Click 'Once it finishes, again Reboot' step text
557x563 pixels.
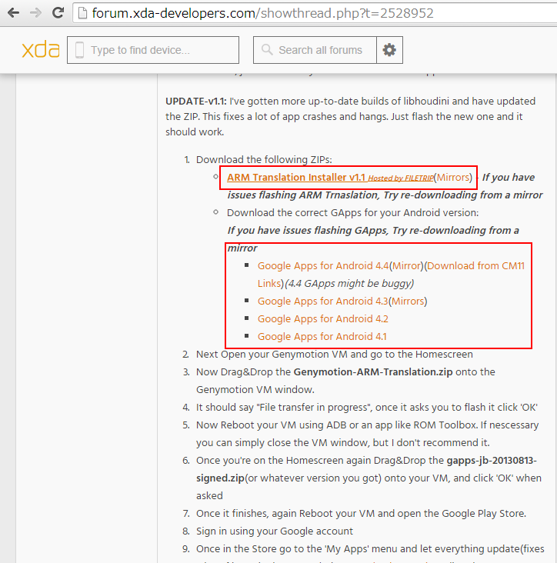[x=361, y=514]
